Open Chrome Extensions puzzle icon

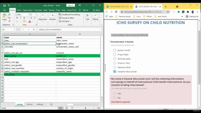tap(188, 12)
